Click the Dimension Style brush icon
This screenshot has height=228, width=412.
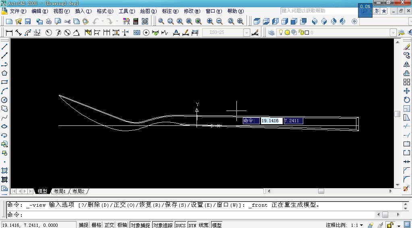(x=255, y=33)
